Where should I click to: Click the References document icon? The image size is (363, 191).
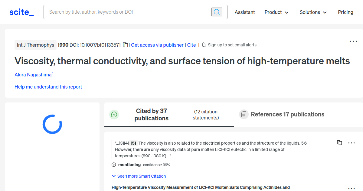(x=244, y=114)
